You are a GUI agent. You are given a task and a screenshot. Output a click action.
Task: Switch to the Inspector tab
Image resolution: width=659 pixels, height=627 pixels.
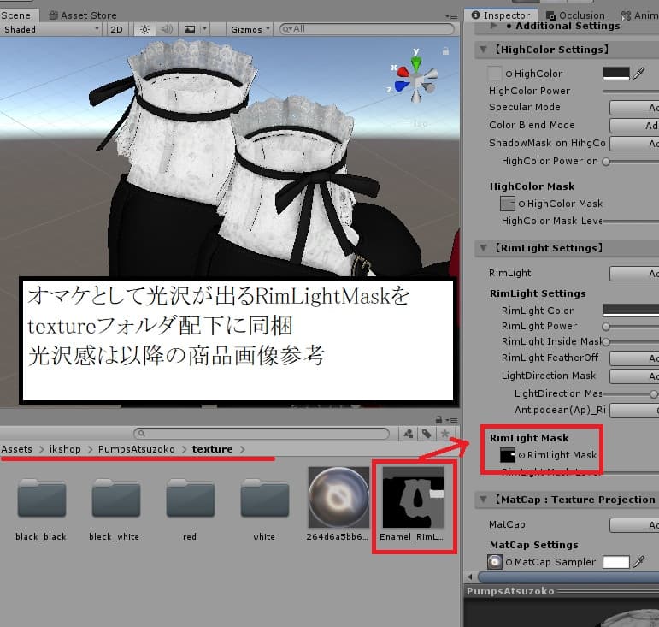pyautogui.click(x=501, y=15)
